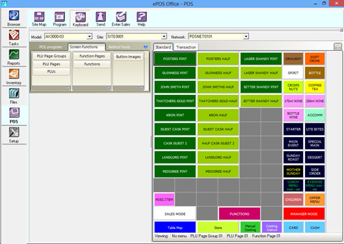This screenshot has width=344, height=244.
Task: Select the Screen Functions tab
Action: (x=86, y=47)
